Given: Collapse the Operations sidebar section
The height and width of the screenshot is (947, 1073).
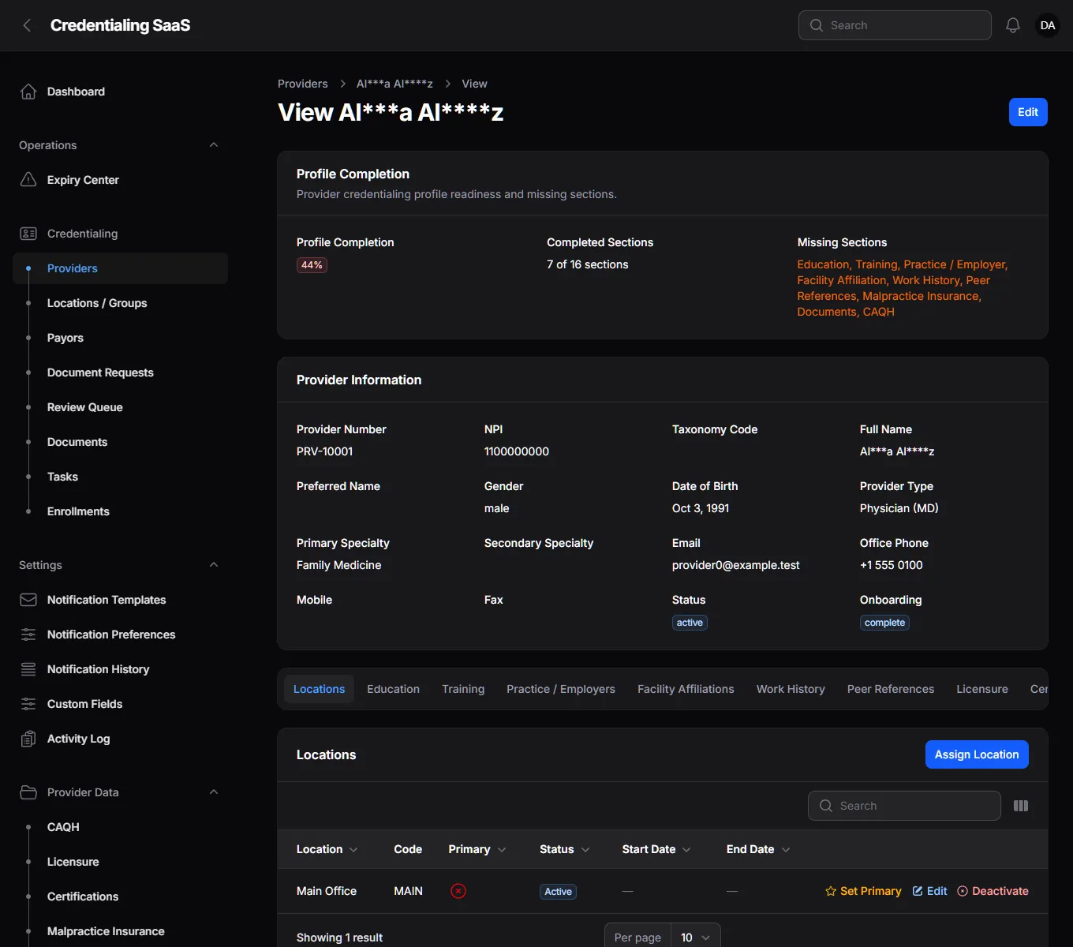Looking at the screenshot, I should point(214,145).
